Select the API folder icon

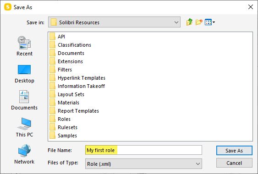point(53,36)
